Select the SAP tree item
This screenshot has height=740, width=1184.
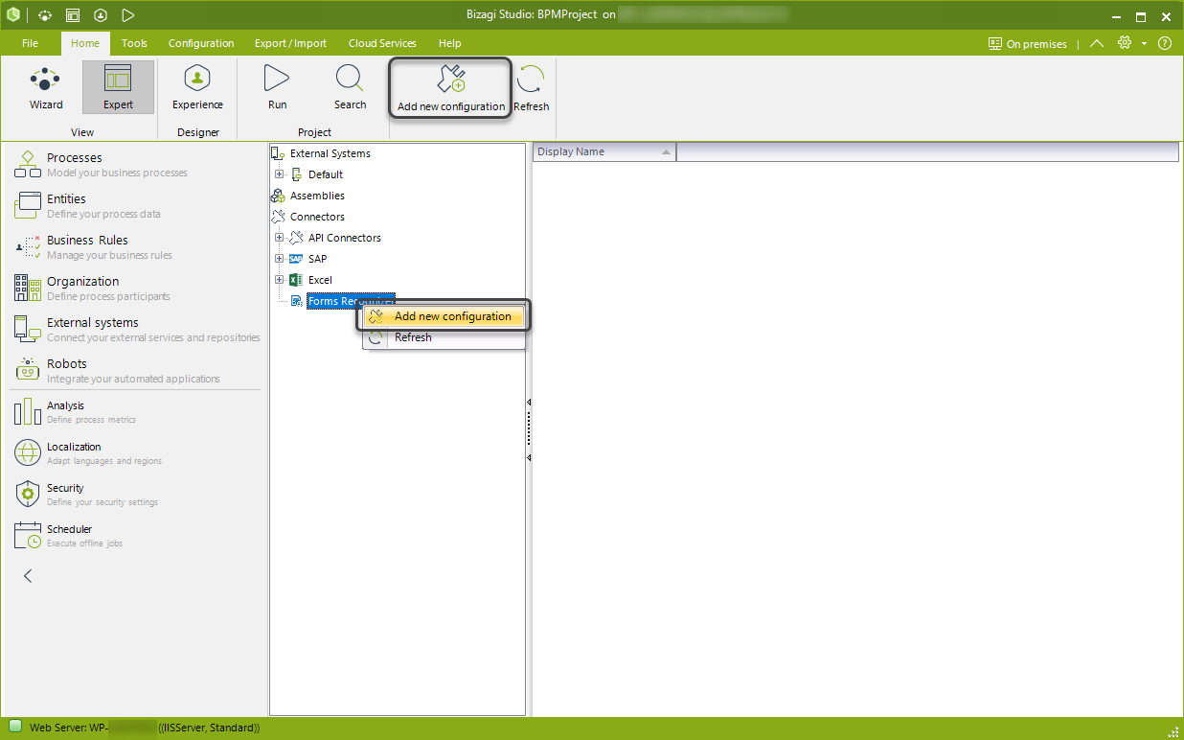pyautogui.click(x=317, y=259)
